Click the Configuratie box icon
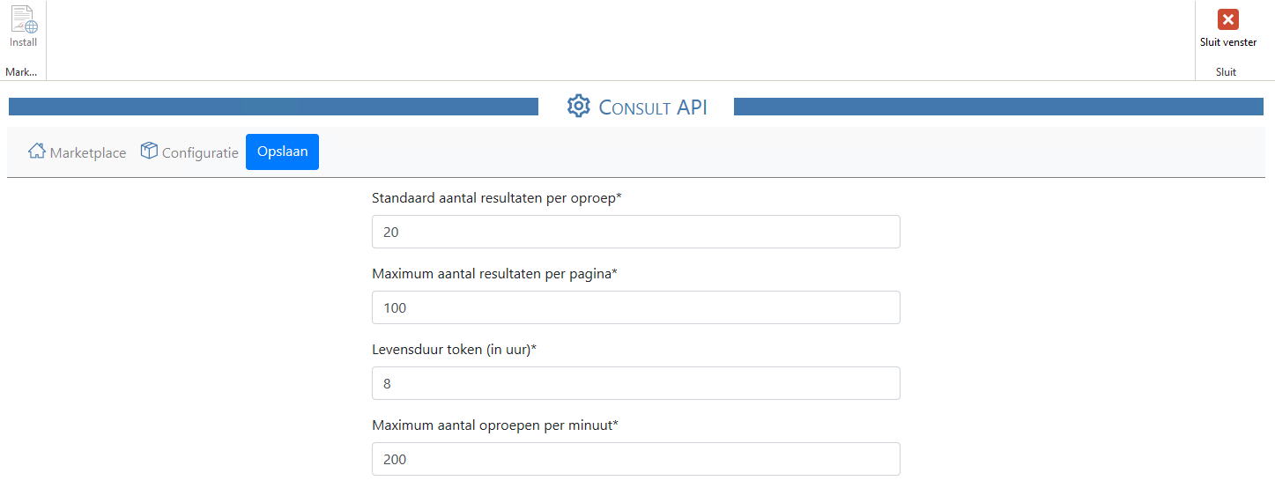This screenshot has height=488, width=1275. (x=149, y=152)
